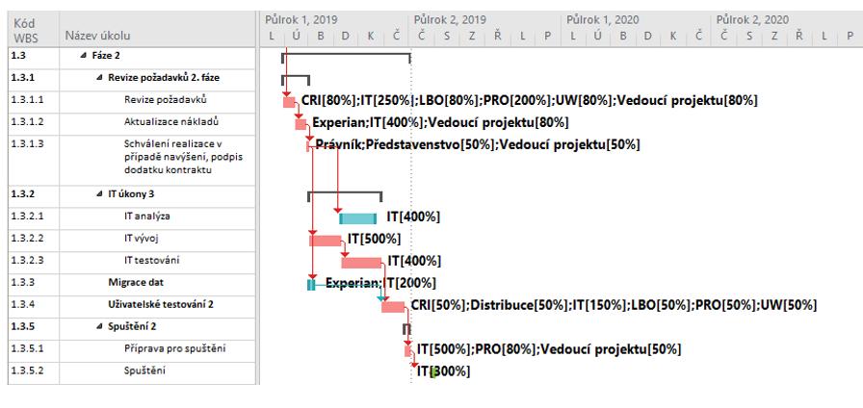Click the Název úkolu column header

[157, 30]
